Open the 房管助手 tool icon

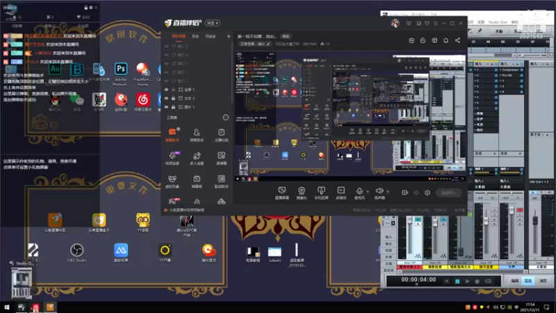coord(197,135)
